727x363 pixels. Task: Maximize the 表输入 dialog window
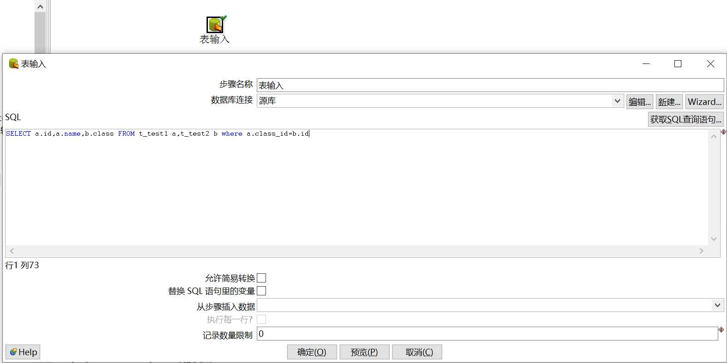click(x=678, y=63)
